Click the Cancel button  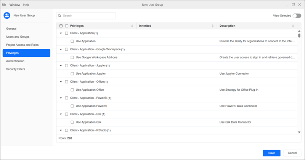coord(292,153)
